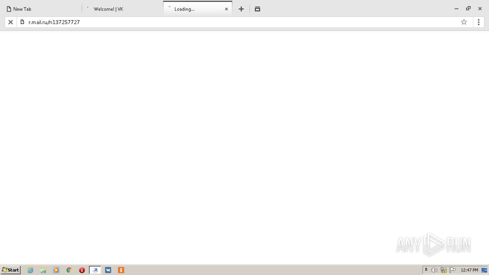Screen dimensions: 489x275
Task: Open the Windows Start menu
Action: 10,270
